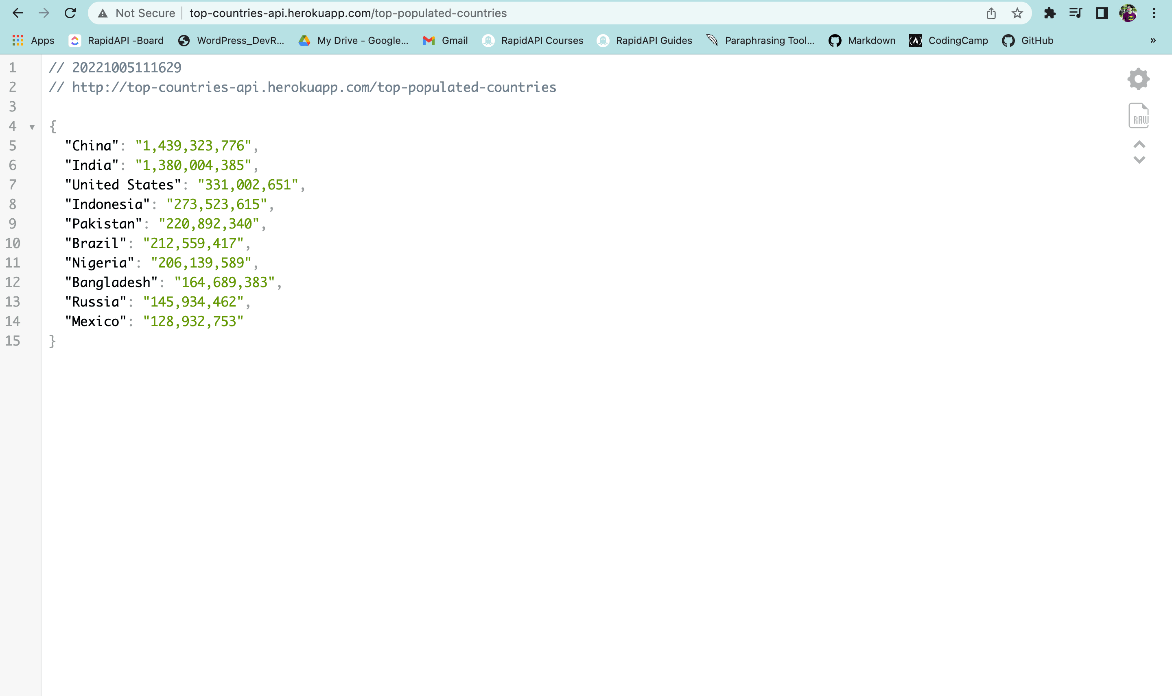1172x696 pixels.
Task: Click the timestamp comment 20221005111629
Action: point(127,67)
